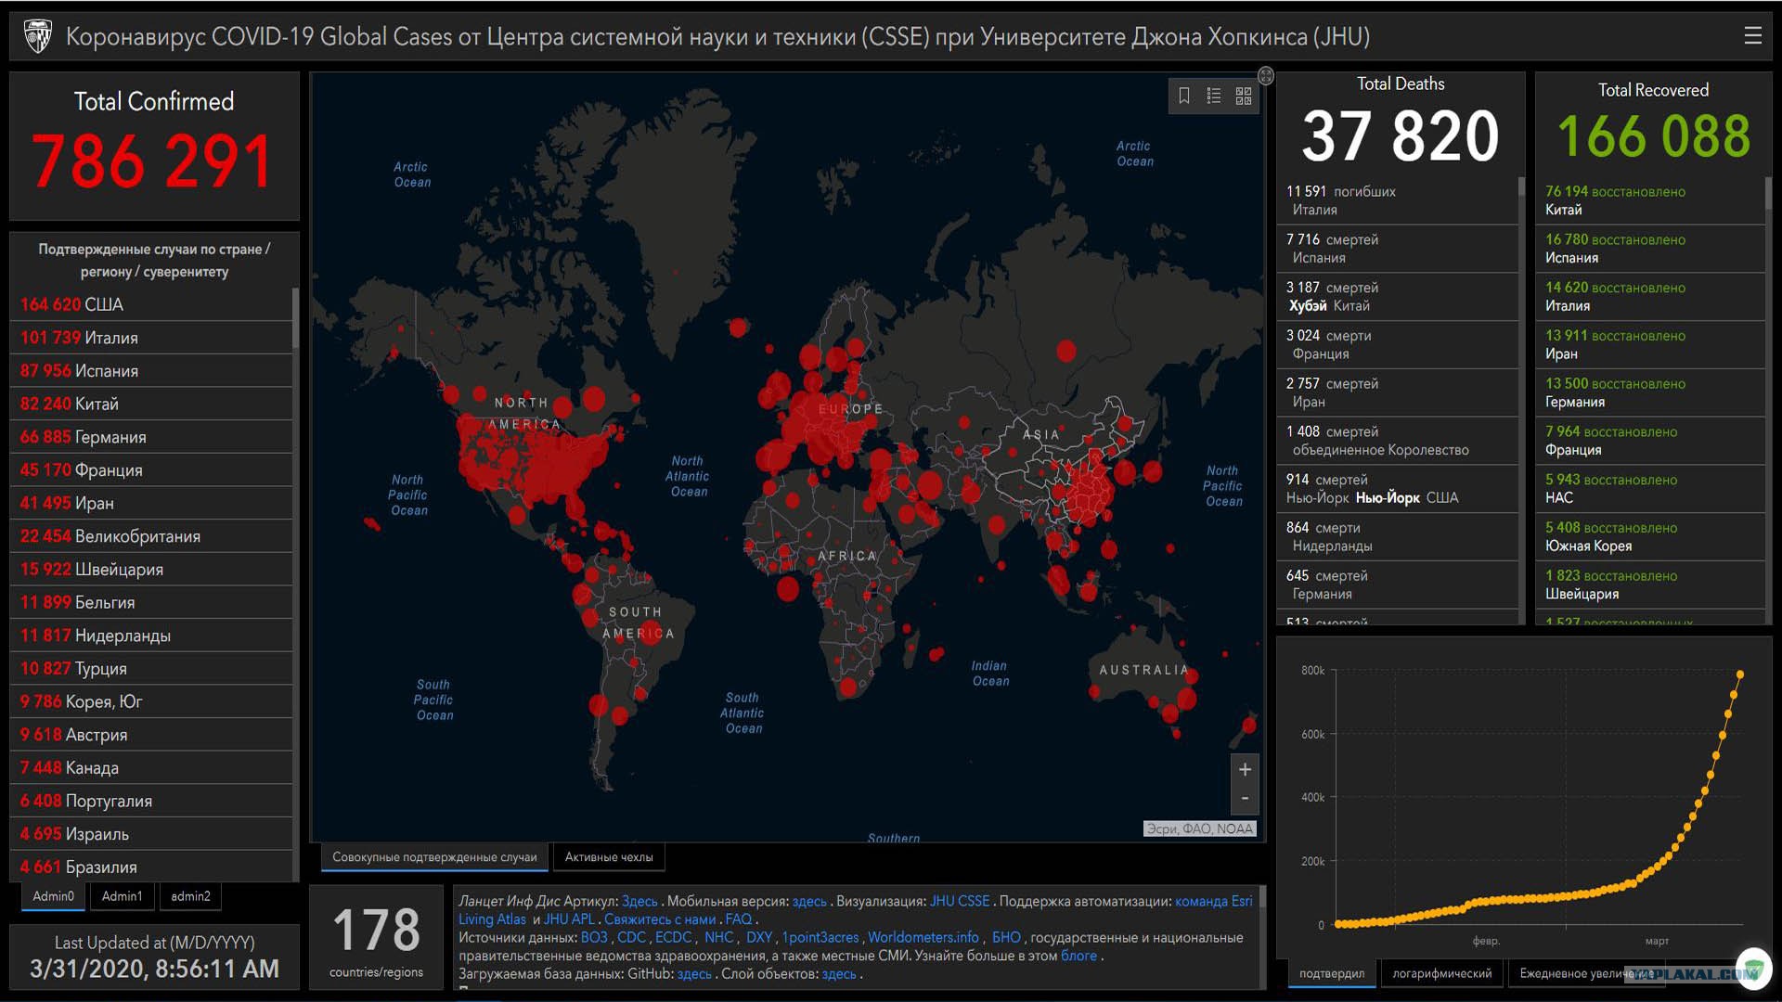Viewport: 1782px width, 1002px height.
Task: Select 7 448 Канада in country list
Action: (x=151, y=768)
